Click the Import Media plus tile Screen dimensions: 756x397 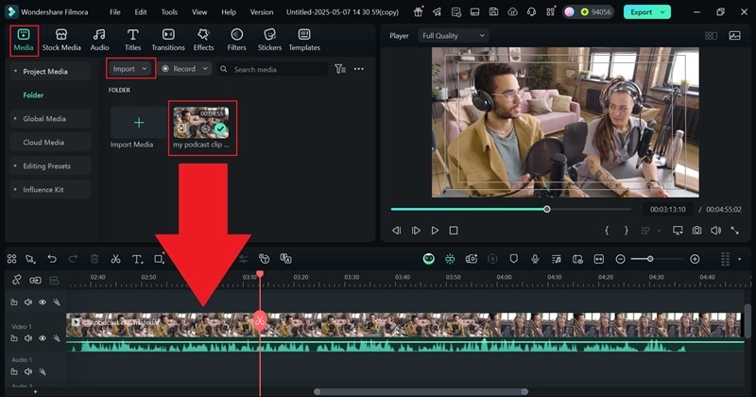(138, 123)
